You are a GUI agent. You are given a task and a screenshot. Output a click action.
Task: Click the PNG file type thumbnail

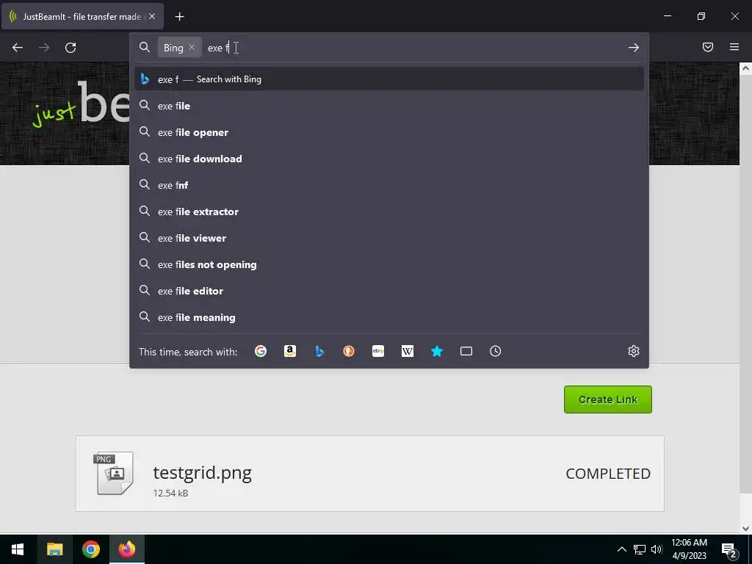coord(113,473)
